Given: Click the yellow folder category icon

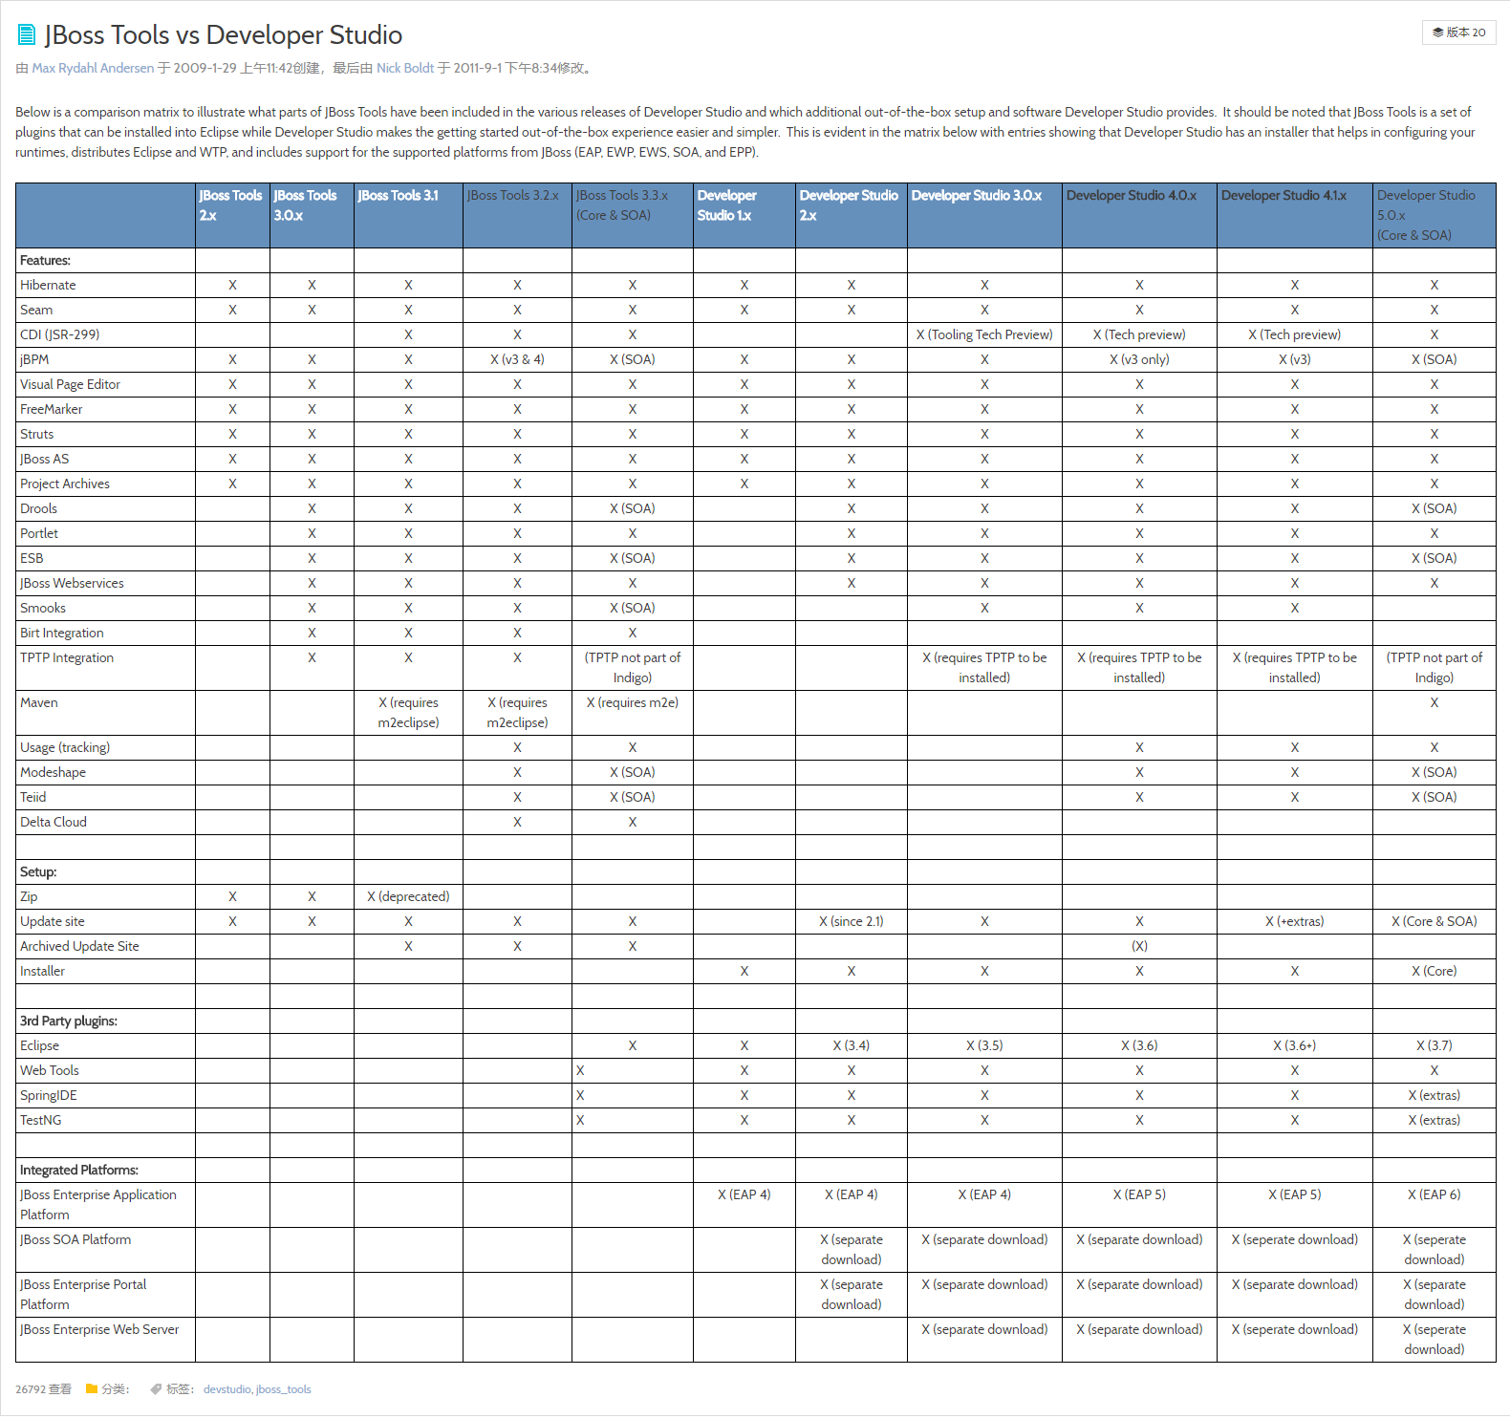Looking at the screenshot, I should click(x=92, y=1388).
